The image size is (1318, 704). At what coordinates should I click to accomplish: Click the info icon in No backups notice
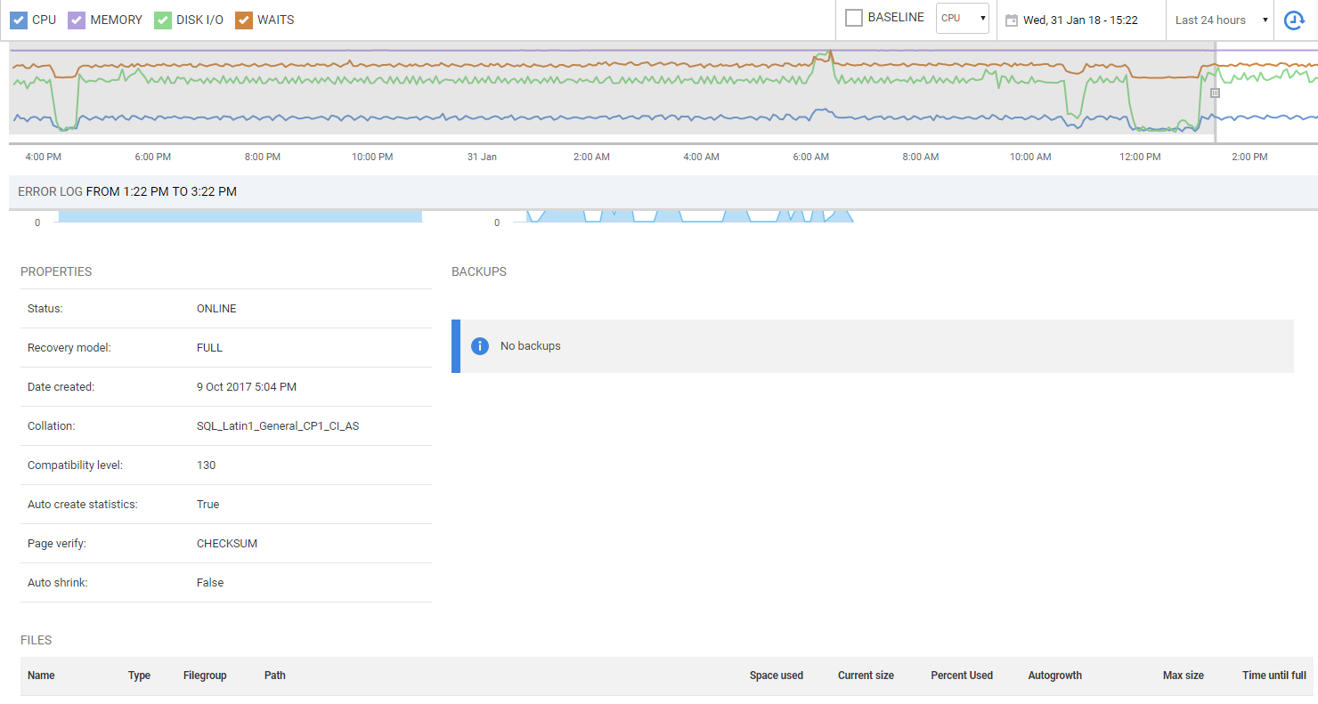pos(480,345)
